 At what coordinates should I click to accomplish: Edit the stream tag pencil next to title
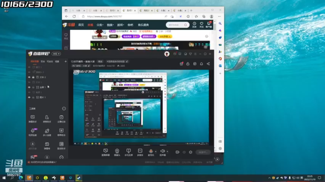coord(127,61)
